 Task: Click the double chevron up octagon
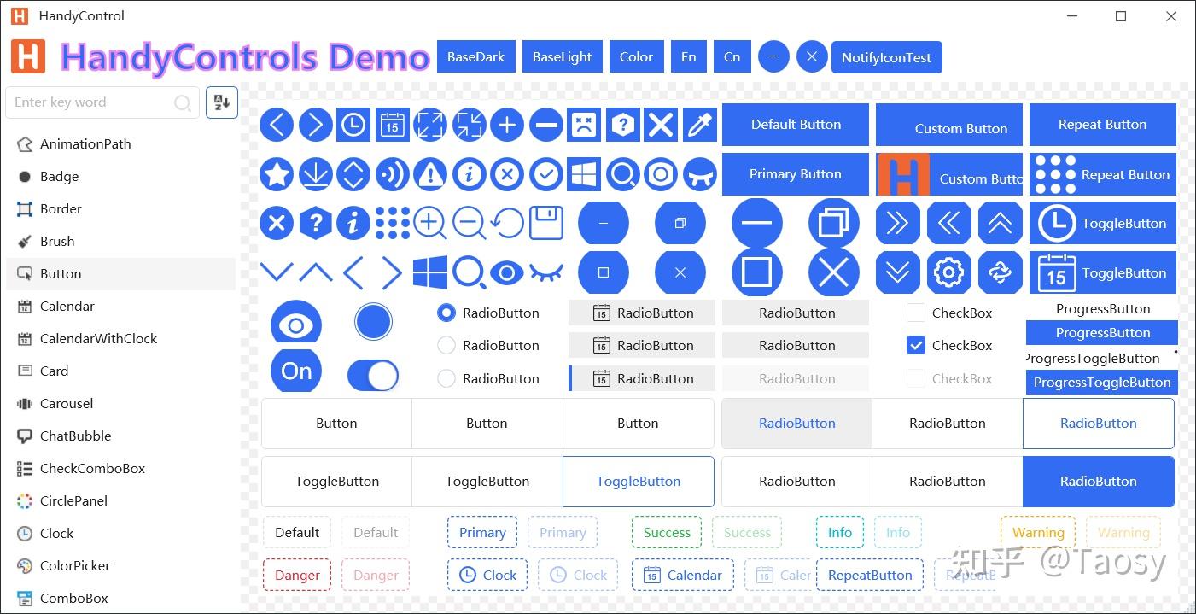coord(1000,223)
